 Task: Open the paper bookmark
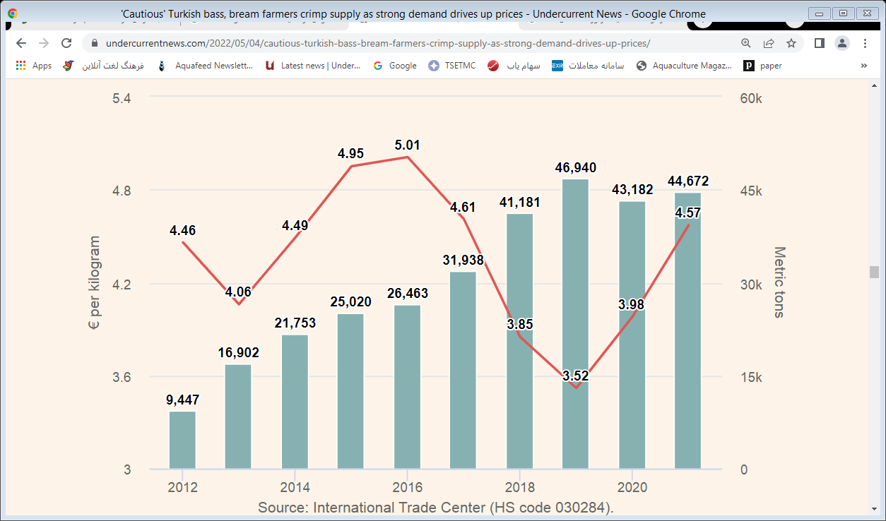[x=762, y=66]
